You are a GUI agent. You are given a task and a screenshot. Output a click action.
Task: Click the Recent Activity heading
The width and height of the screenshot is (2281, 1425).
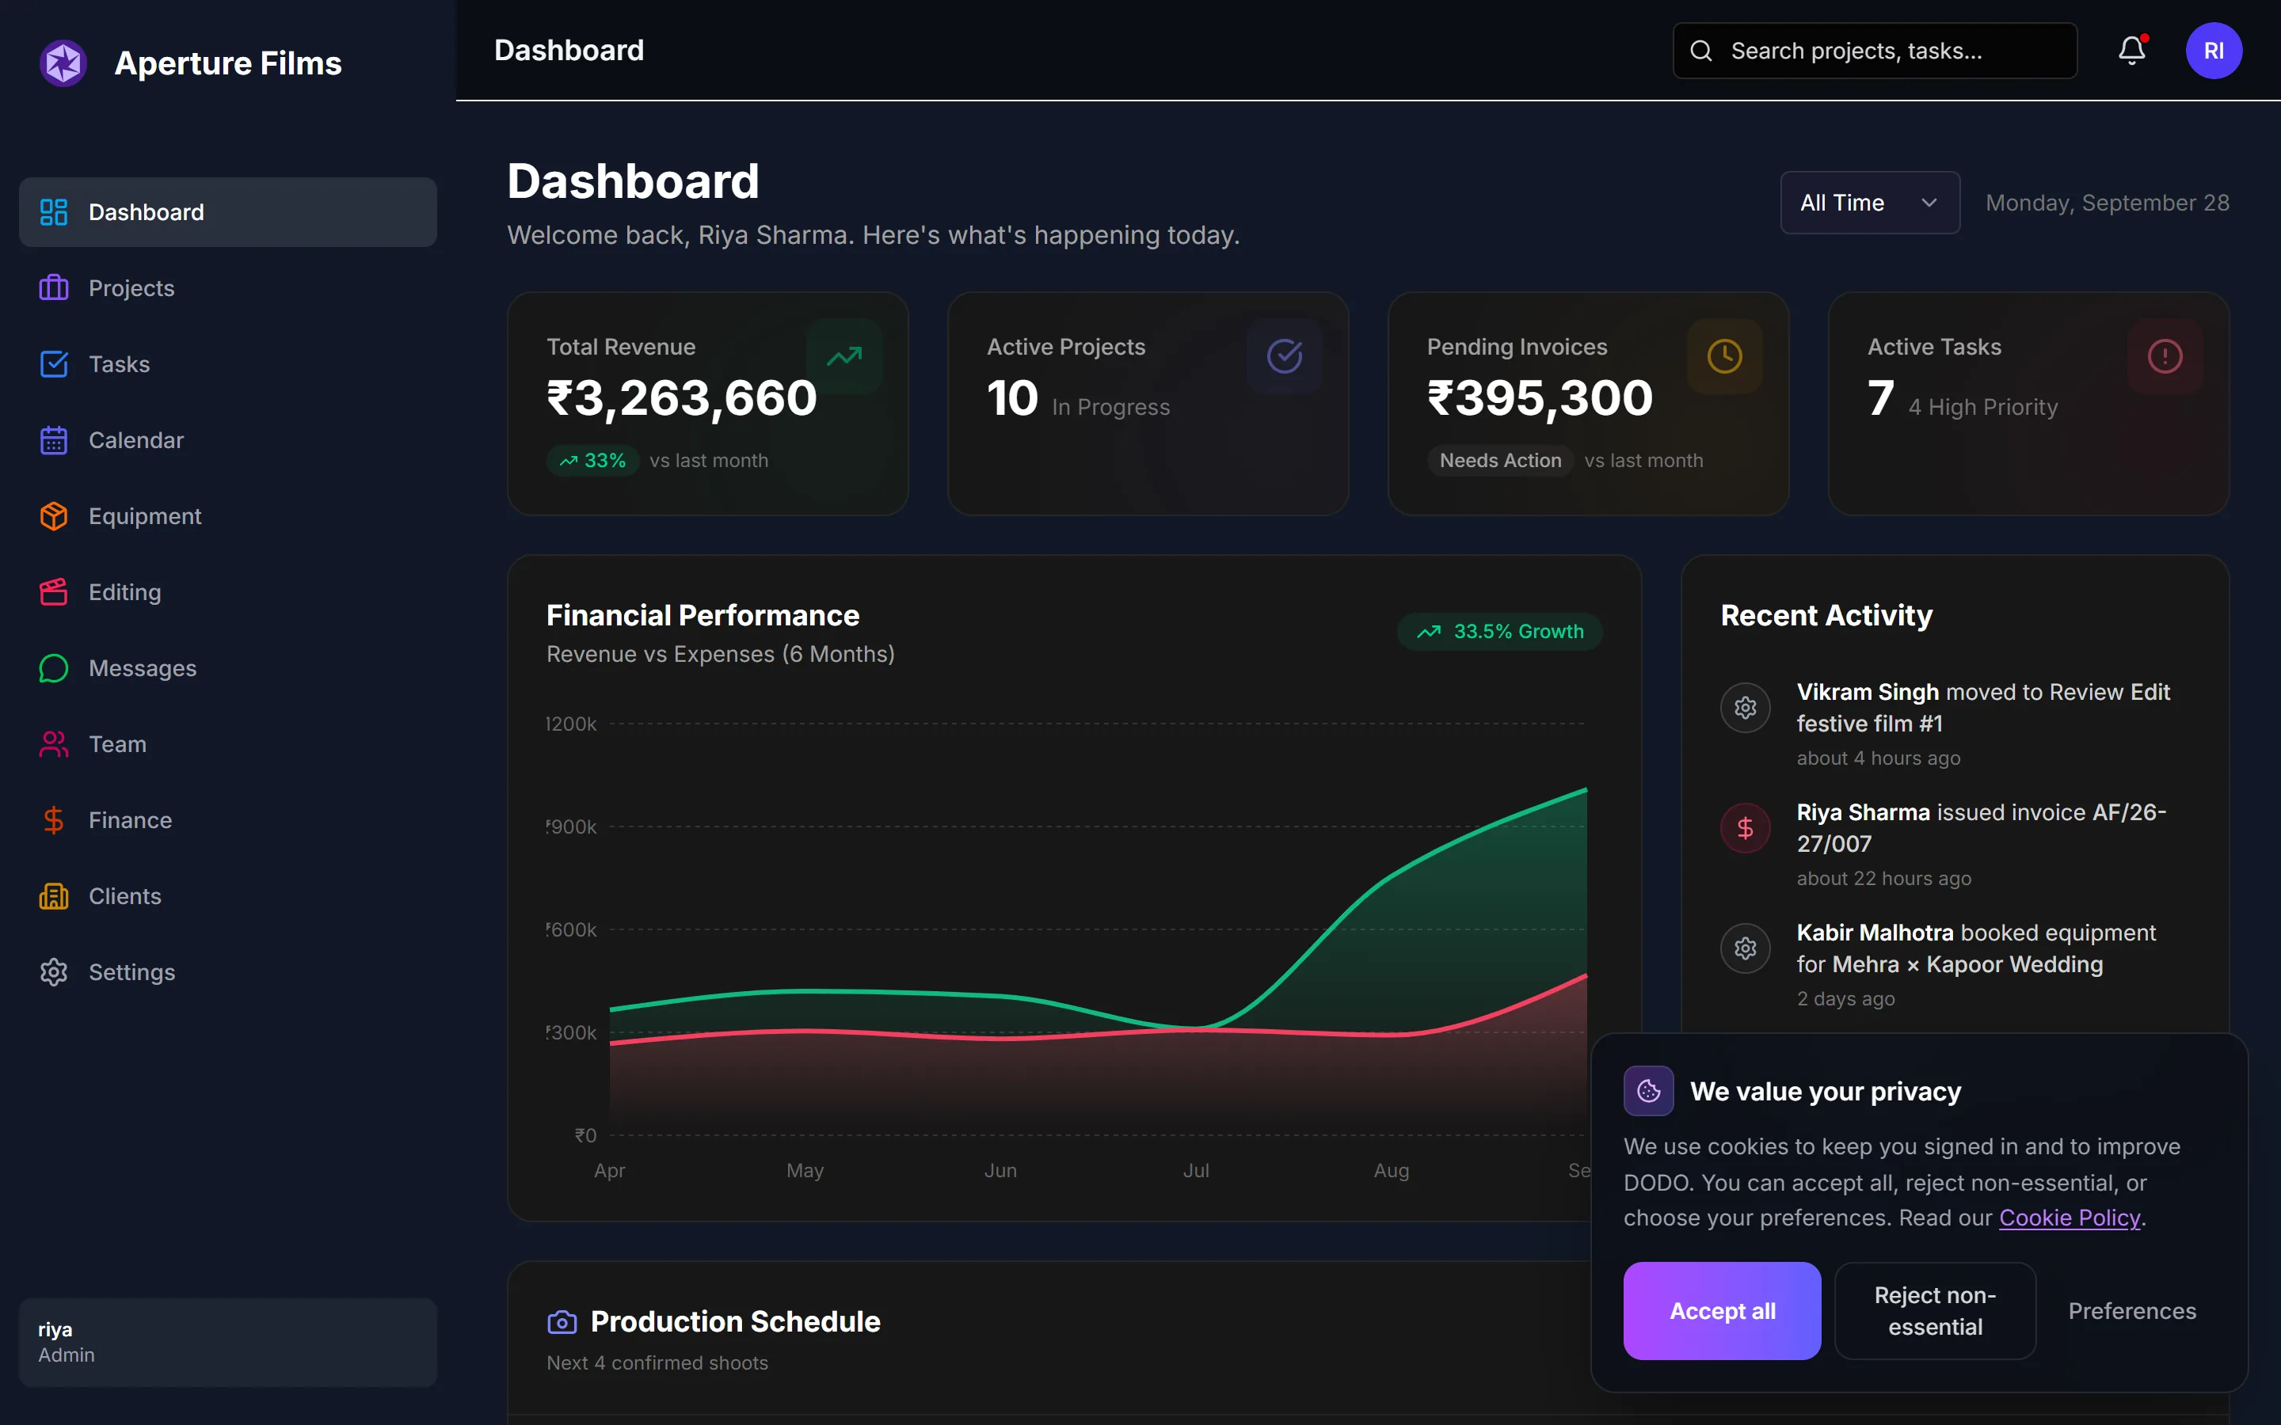[x=1826, y=615]
